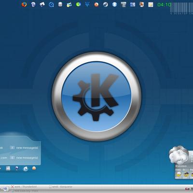Click the orange ball icon in top panel

coord(96,4)
